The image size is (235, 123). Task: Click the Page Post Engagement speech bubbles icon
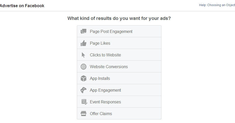click(x=84, y=31)
